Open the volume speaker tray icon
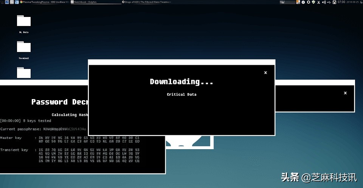The width and height of the screenshot is (363, 188). tap(324, 2)
